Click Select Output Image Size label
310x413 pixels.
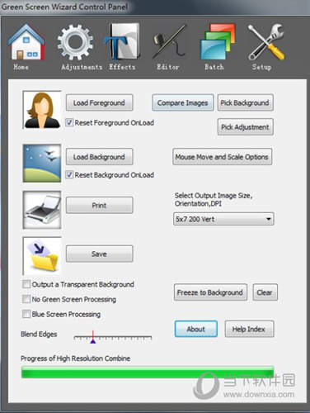click(214, 199)
